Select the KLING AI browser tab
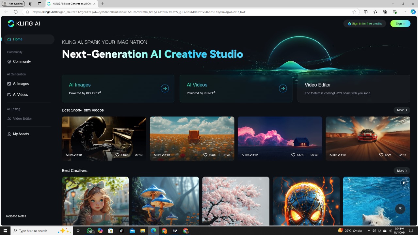This screenshot has width=418, height=235. [x=71, y=4]
